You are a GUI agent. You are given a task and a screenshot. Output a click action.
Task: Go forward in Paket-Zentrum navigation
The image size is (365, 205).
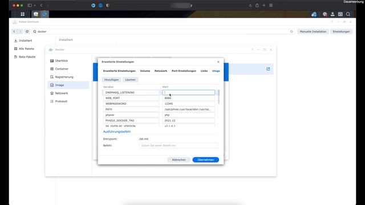click(20, 31)
